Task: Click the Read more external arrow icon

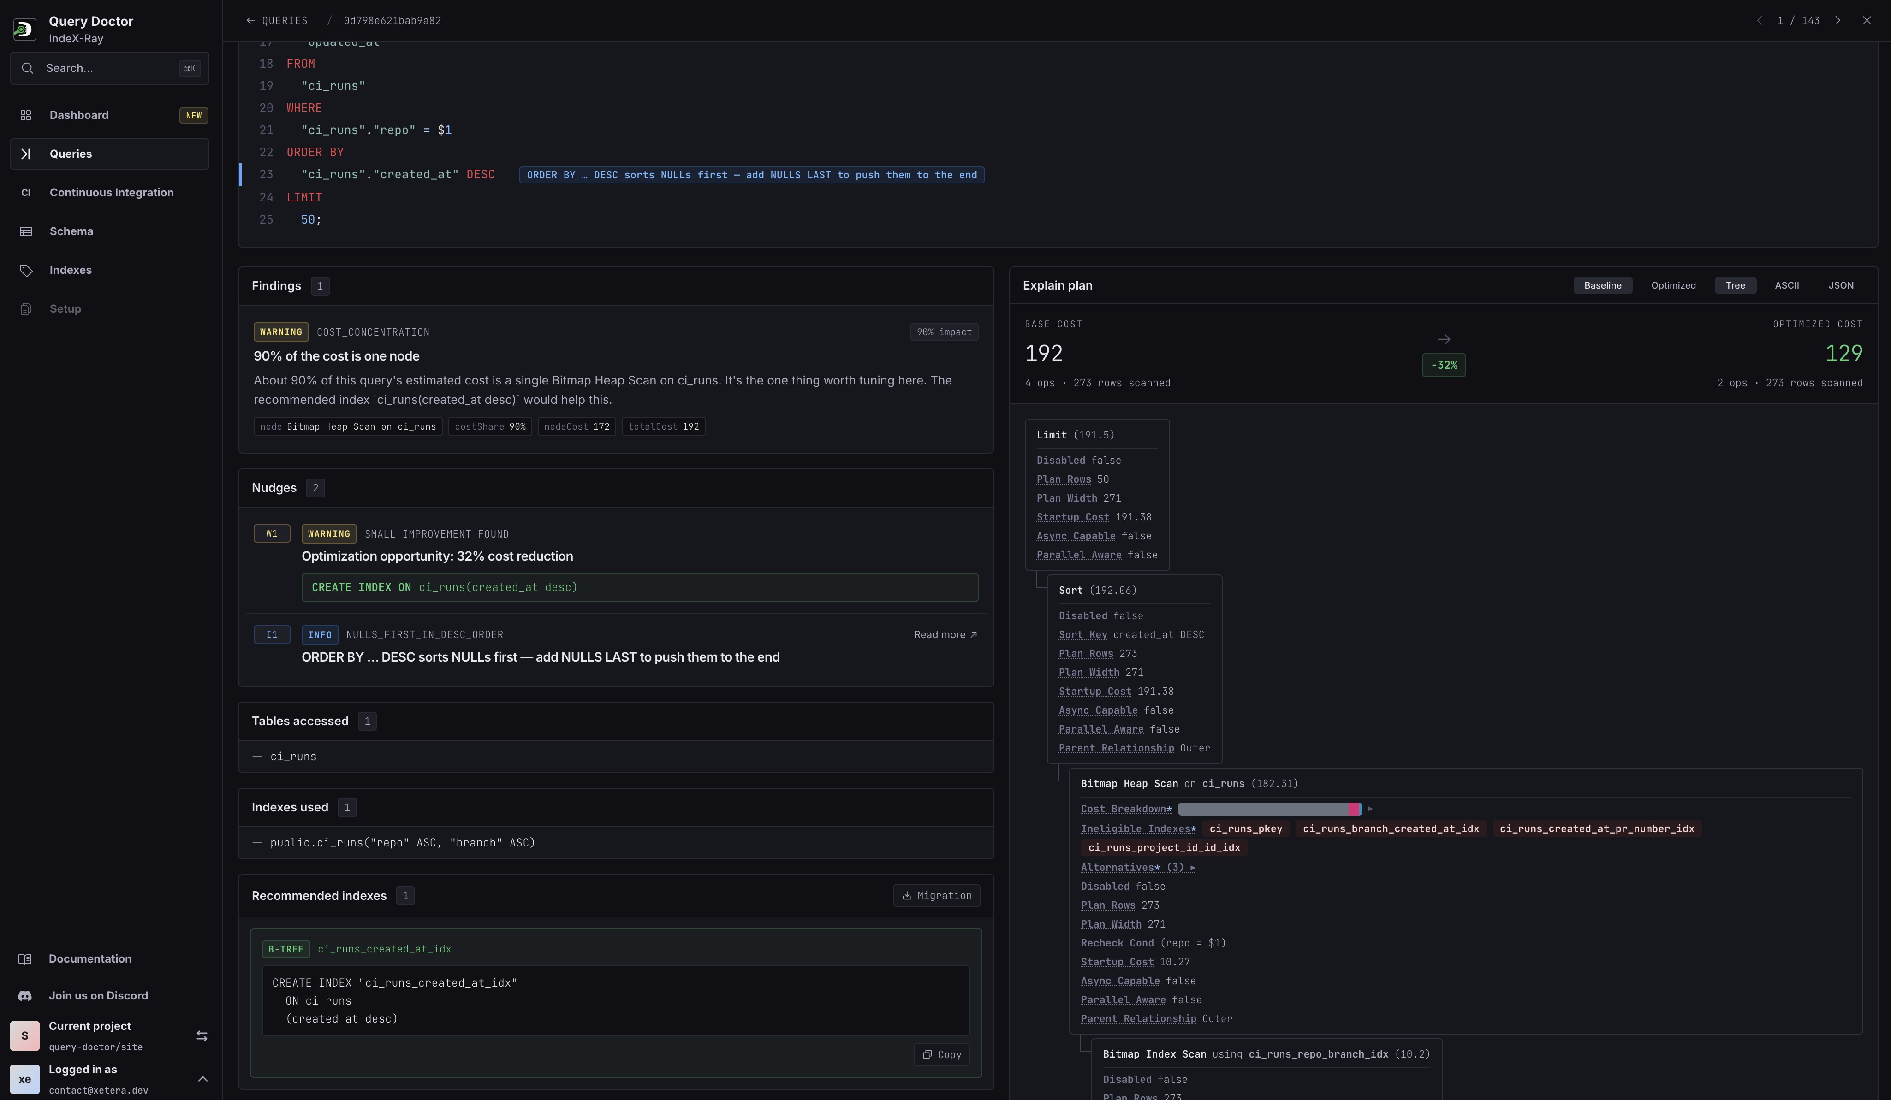Action: point(973,634)
